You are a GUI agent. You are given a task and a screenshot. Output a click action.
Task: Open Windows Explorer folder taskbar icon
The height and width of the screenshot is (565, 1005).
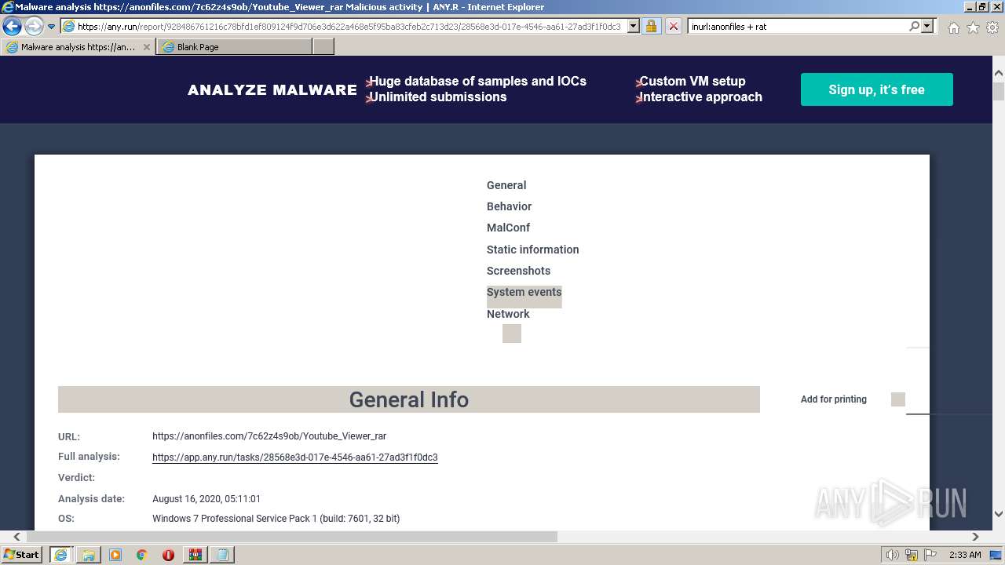point(89,555)
